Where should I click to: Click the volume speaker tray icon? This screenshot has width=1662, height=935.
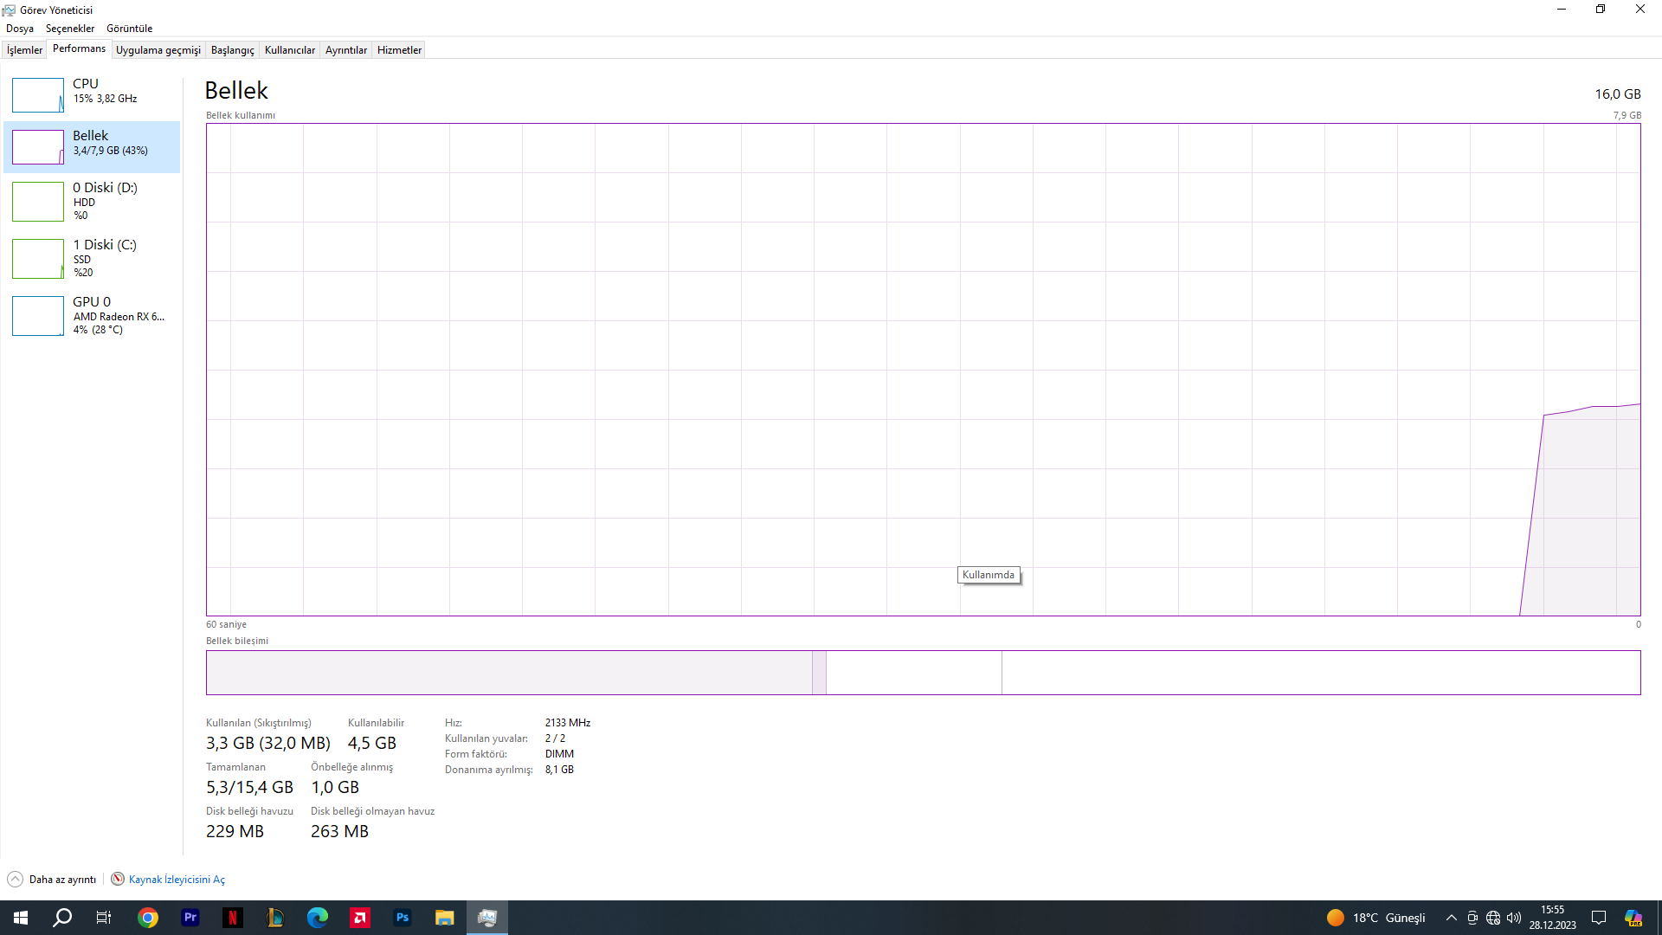pyautogui.click(x=1514, y=918)
